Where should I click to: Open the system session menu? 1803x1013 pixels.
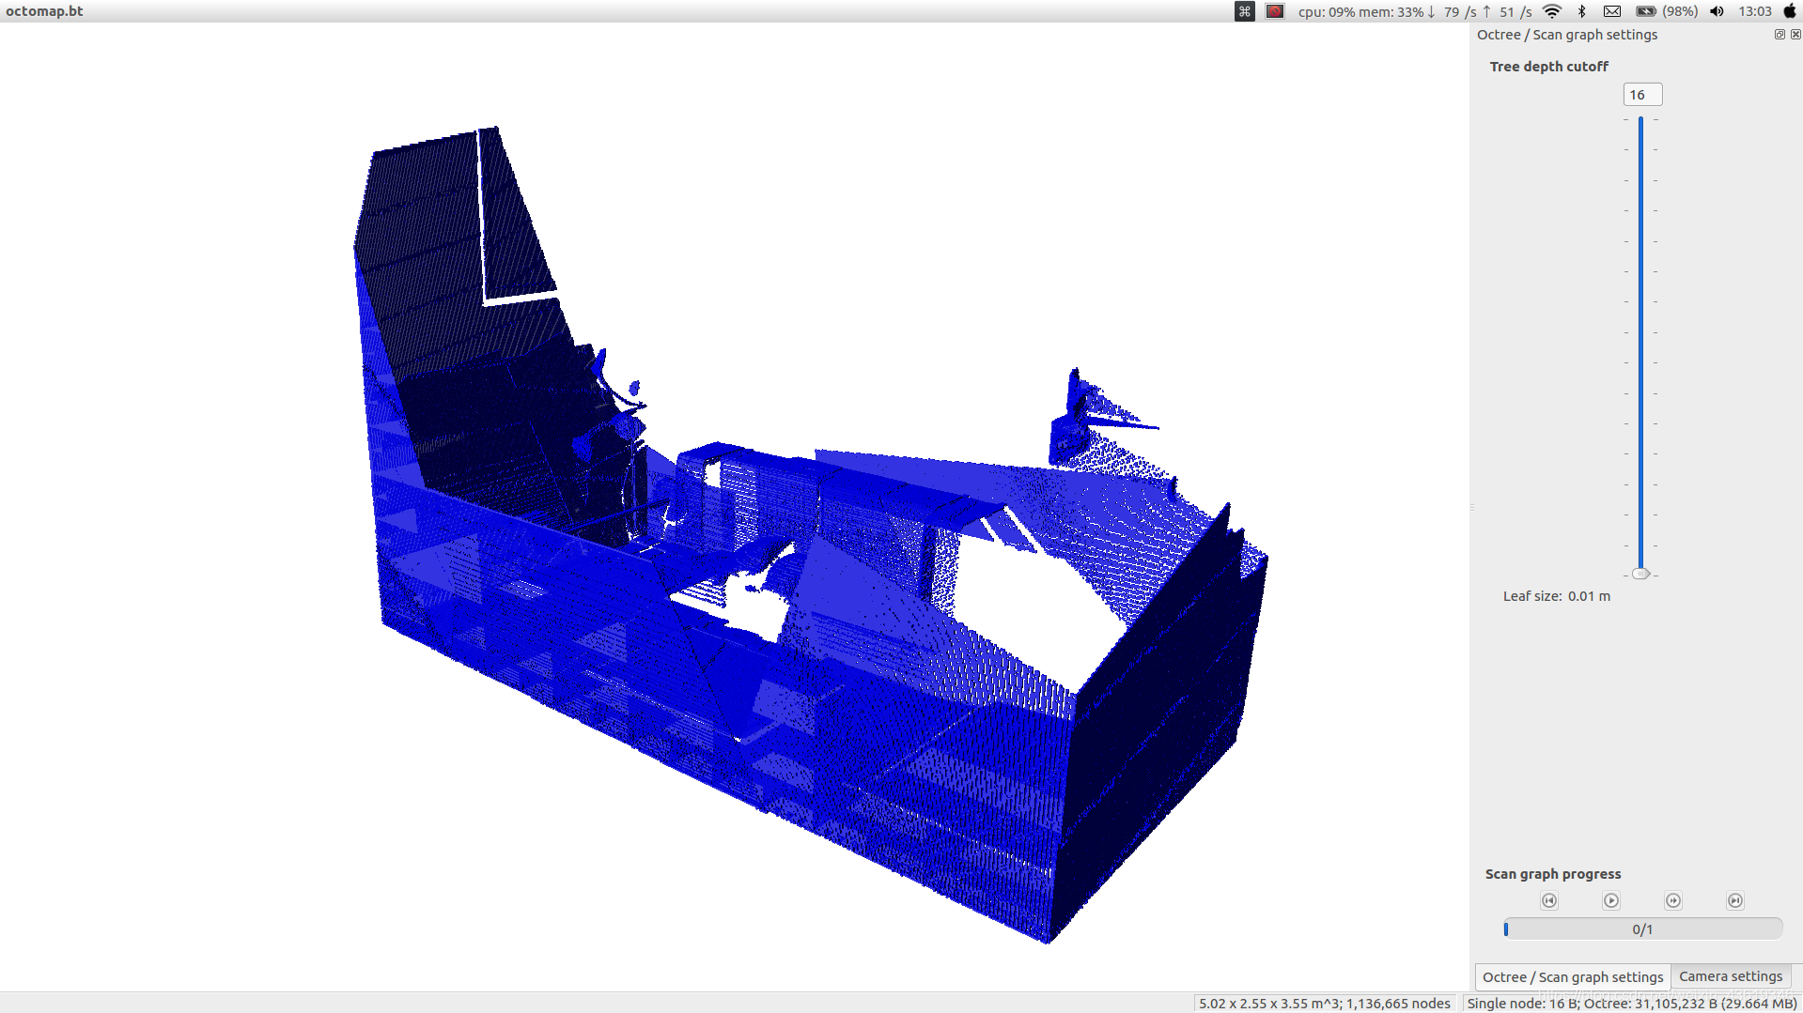tap(1790, 11)
